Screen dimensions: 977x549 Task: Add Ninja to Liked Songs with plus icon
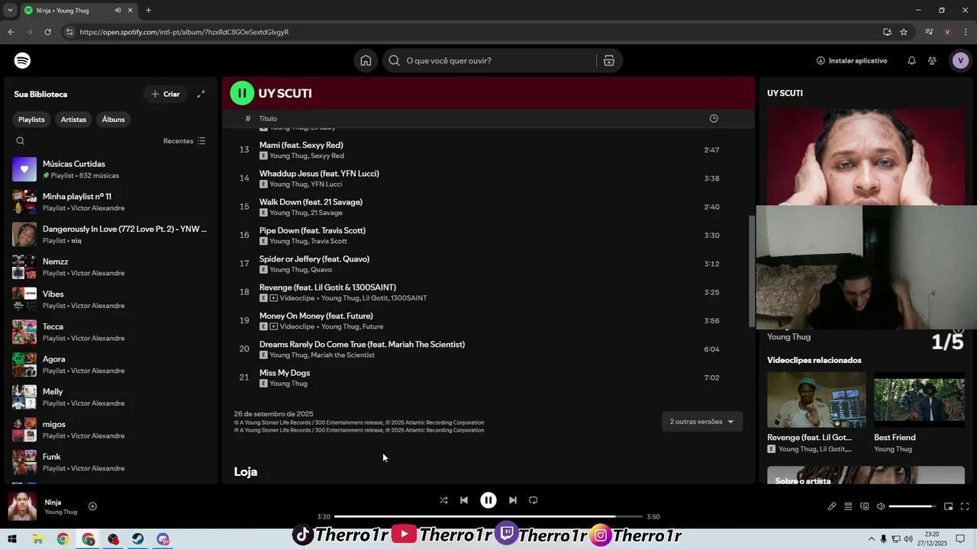92,506
